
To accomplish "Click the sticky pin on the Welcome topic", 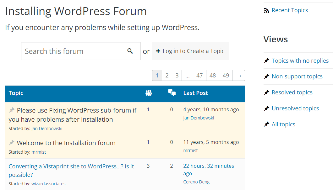I will [x=12, y=142].
